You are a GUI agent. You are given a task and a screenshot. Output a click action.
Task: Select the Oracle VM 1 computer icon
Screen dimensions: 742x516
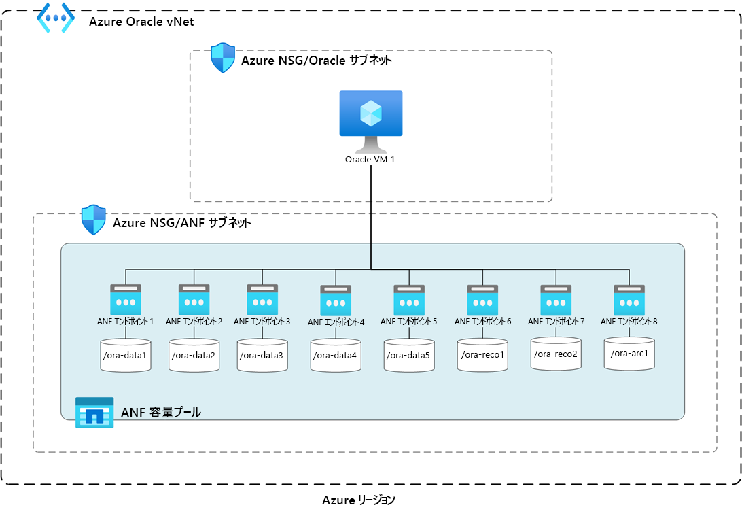(371, 122)
